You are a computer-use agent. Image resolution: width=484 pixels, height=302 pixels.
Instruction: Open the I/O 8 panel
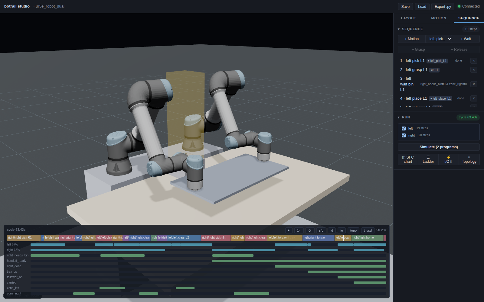tap(448, 159)
